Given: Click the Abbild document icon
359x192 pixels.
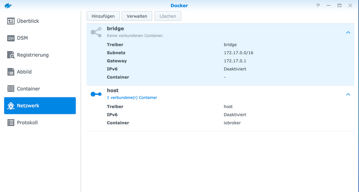Looking at the screenshot, I should coord(11,72).
